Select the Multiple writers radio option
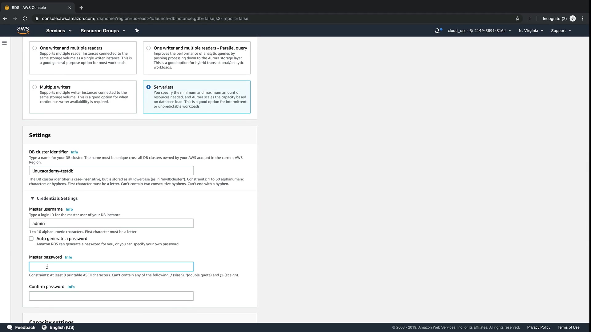 (35, 87)
